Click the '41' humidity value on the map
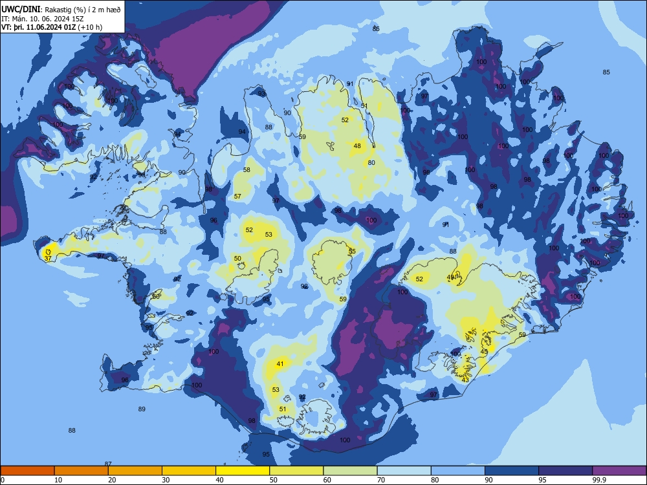The height and width of the screenshot is (485, 647). 280,363
